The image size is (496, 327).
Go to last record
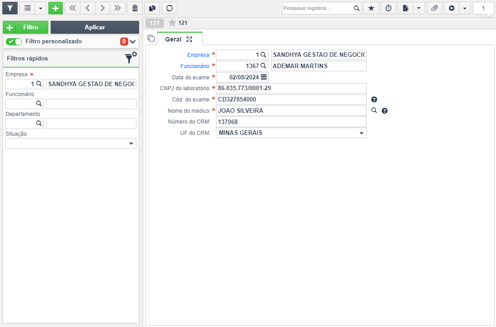(x=117, y=8)
